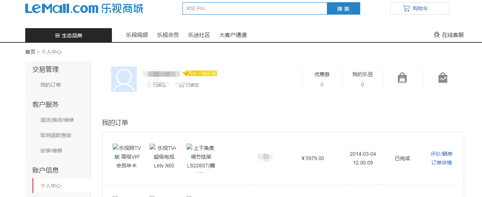This screenshot has height=197, width=482.
Task: Click the headset customer service icon
Action: (437, 35)
